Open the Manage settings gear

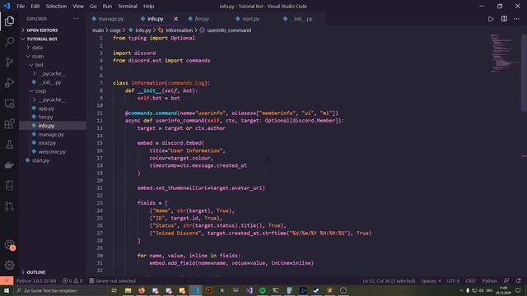tap(9, 265)
